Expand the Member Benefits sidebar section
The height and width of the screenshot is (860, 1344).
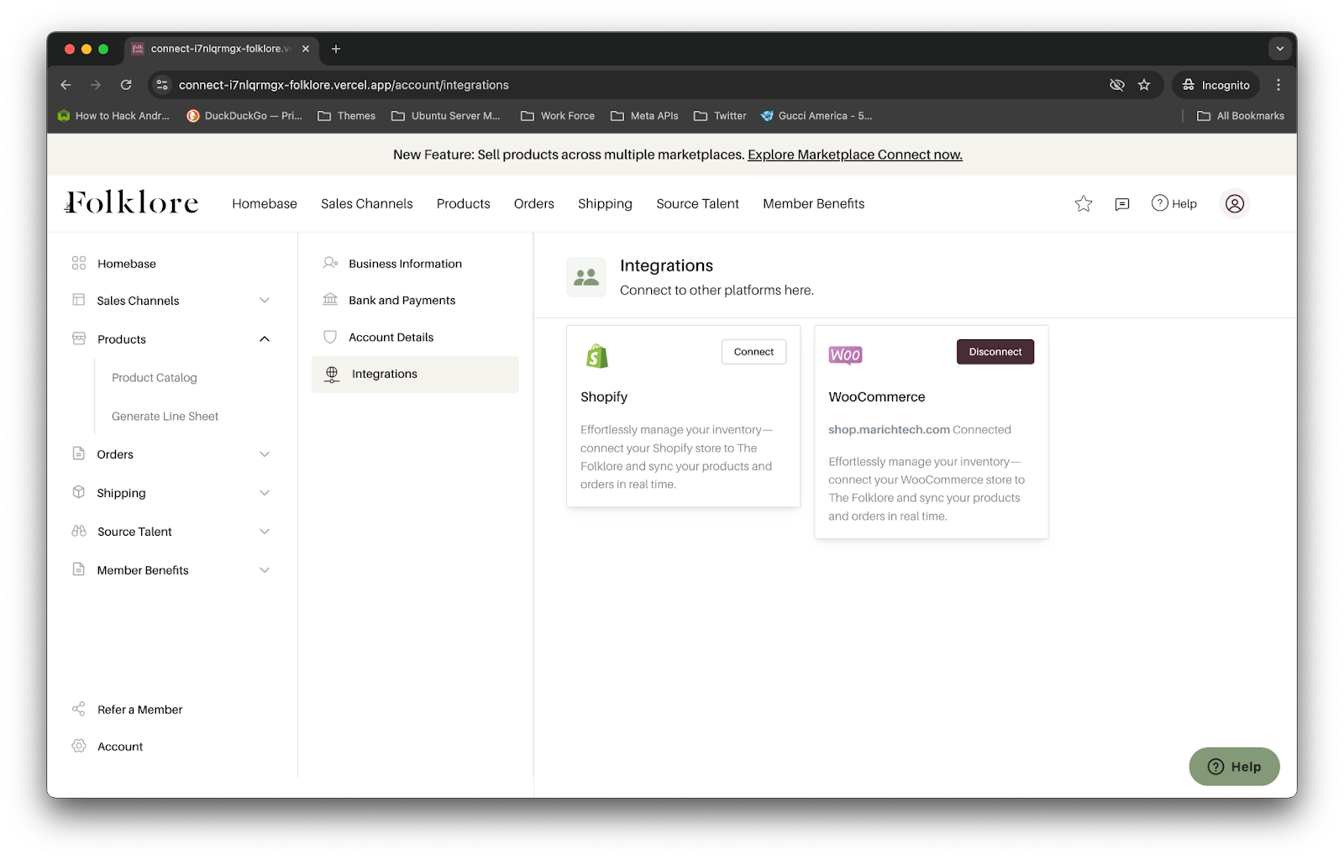point(265,570)
